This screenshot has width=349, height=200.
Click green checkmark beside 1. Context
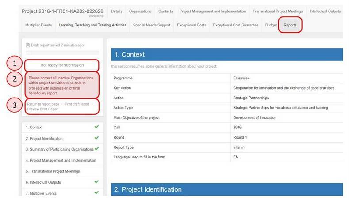point(96,127)
